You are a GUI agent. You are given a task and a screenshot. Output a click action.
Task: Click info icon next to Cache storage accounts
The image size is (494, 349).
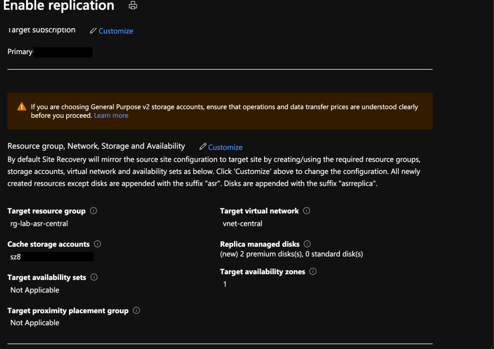(x=98, y=244)
